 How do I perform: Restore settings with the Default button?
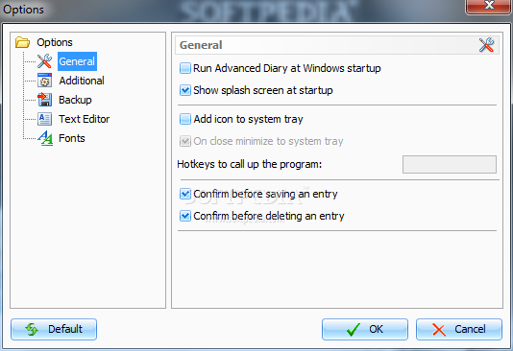tap(54, 329)
